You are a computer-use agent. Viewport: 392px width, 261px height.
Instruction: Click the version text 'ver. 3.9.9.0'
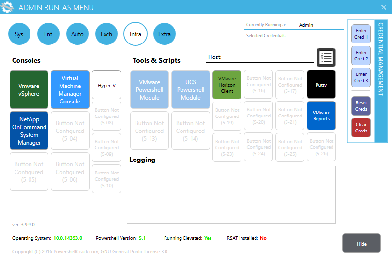click(23, 225)
